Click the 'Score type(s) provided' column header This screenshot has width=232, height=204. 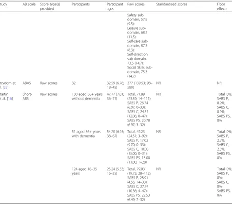(50, 6)
